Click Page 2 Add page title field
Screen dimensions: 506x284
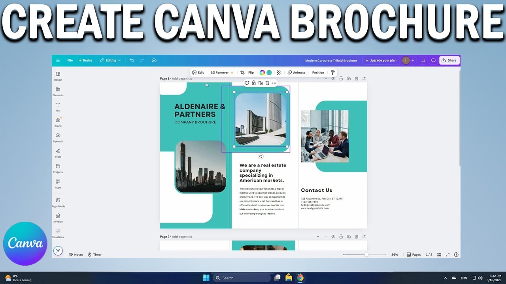pos(182,237)
